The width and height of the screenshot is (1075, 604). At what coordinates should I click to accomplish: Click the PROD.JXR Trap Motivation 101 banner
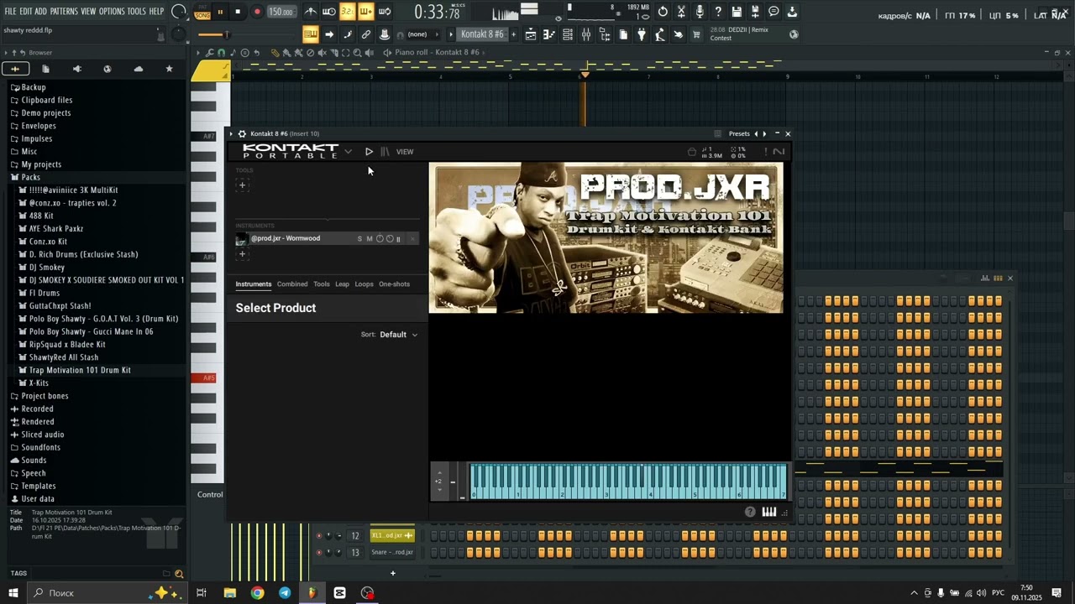coord(606,237)
